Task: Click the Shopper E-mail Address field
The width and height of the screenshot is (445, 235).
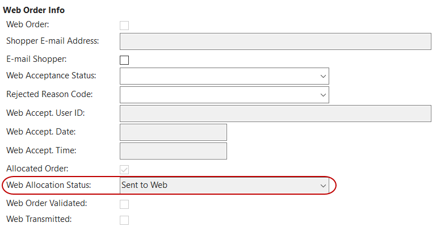Action: pos(275,41)
